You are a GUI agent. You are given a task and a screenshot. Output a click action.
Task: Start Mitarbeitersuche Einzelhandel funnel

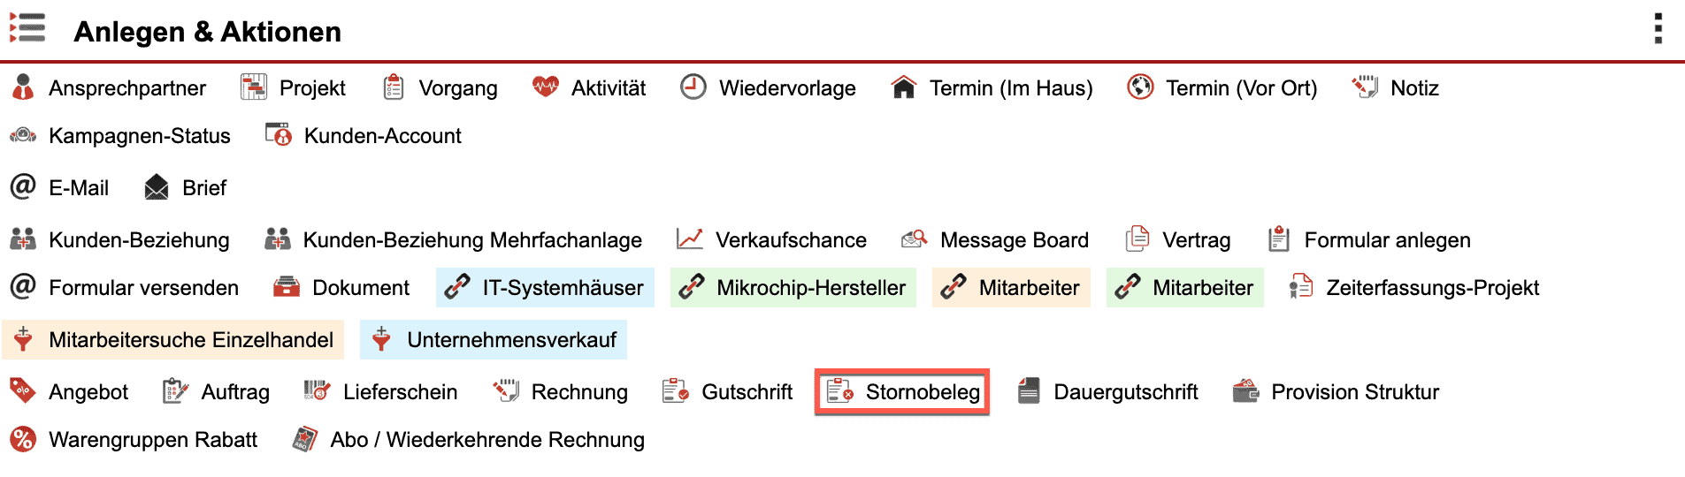point(173,339)
